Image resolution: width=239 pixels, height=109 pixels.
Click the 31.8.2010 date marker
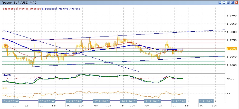pyautogui.click(x=152, y=101)
